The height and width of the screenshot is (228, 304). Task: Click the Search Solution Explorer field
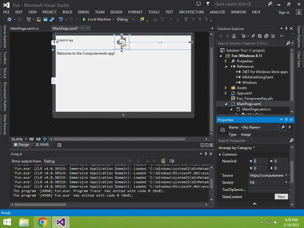coord(251,43)
